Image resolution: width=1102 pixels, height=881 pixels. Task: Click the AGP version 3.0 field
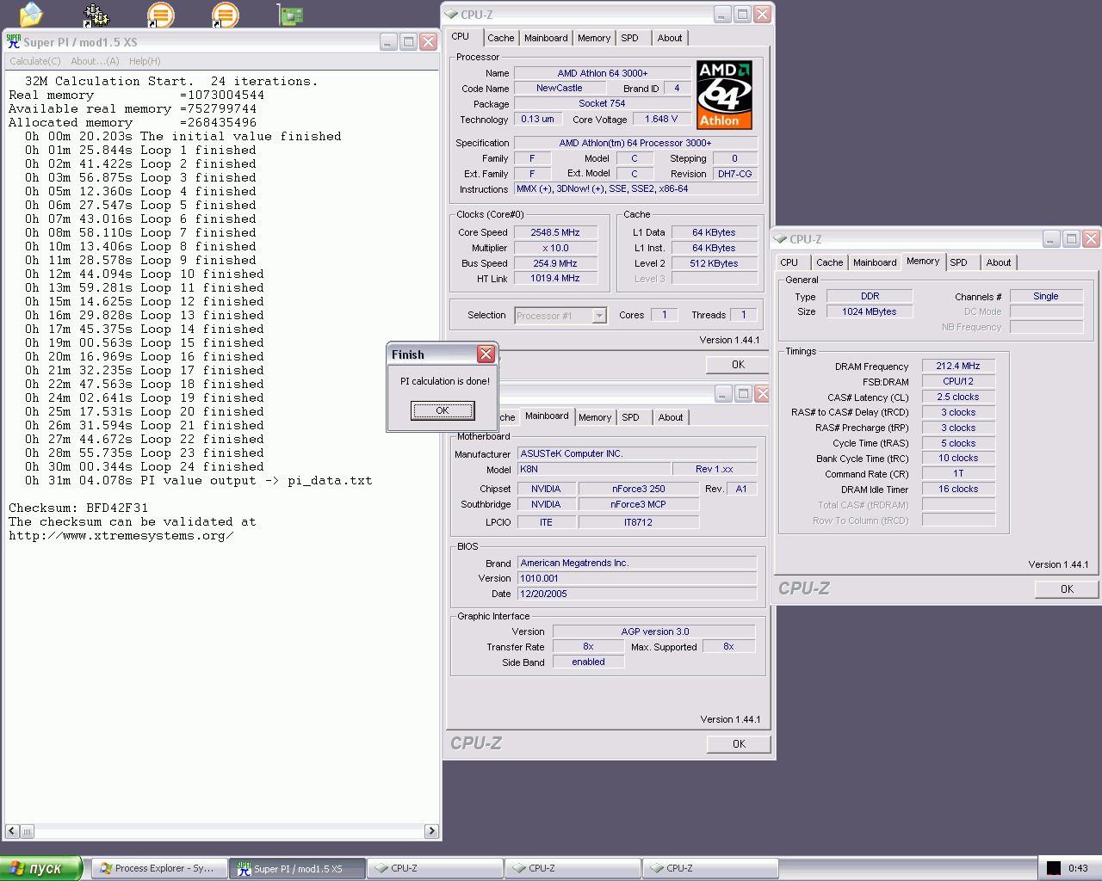pyautogui.click(x=655, y=631)
